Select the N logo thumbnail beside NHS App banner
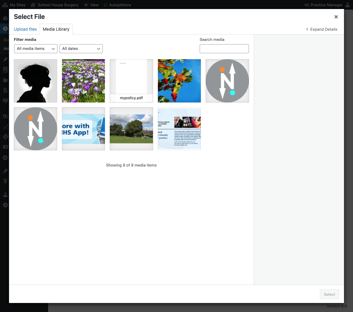The width and height of the screenshot is (353, 312). point(35,129)
